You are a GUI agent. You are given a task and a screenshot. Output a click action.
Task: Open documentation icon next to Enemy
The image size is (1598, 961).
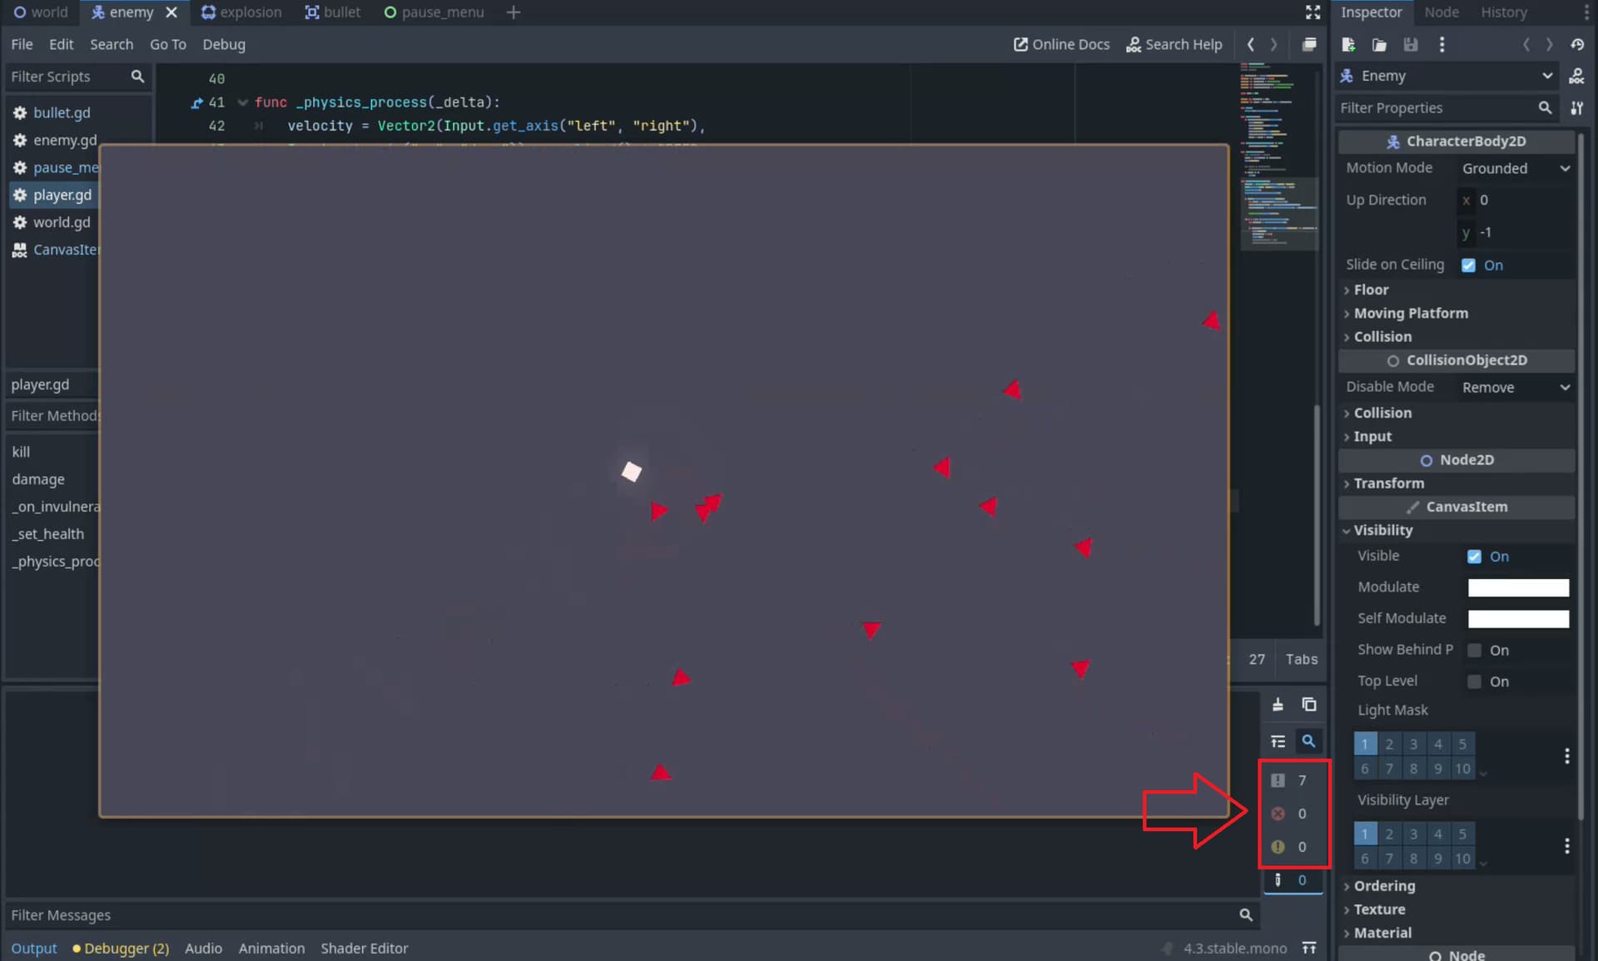(1576, 76)
